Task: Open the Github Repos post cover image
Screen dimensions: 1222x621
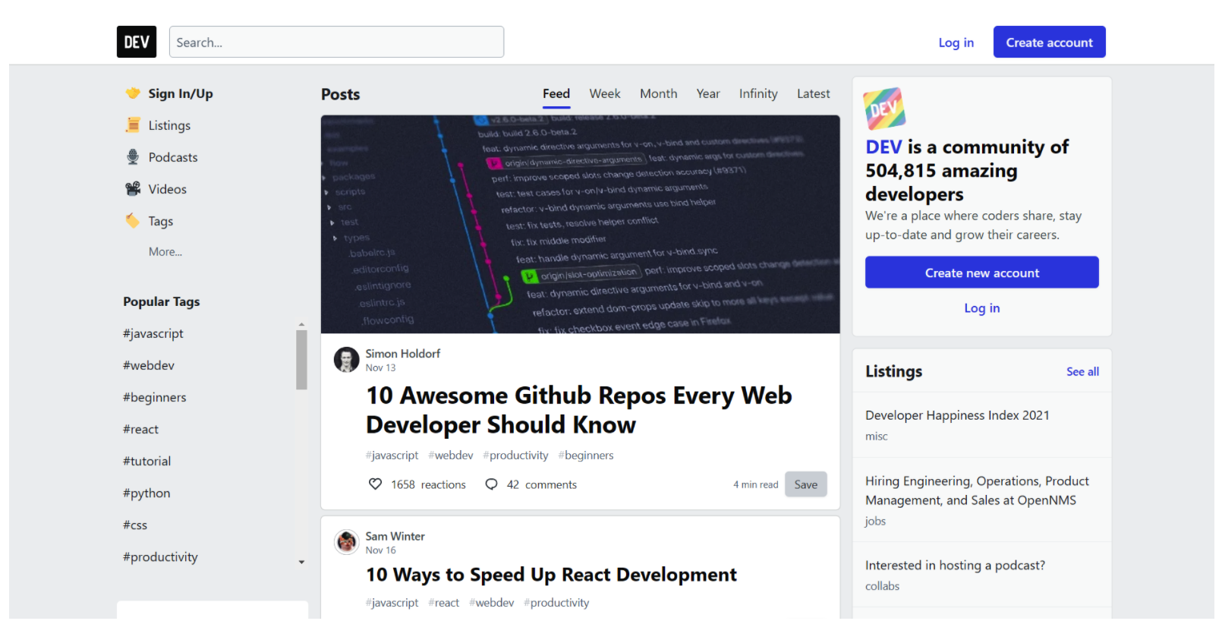Action: coord(581,225)
